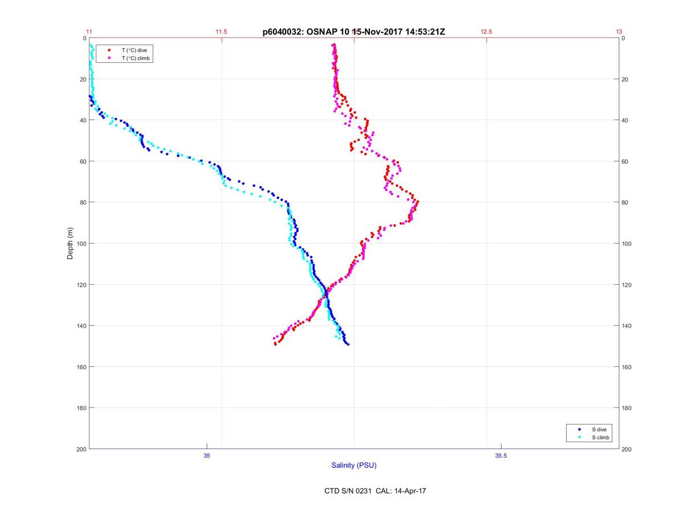684x505 pixels.
Task: Click the 'CTD S/N 0231 CAL: 14-Apr-17' footer text
Action: tap(375, 490)
